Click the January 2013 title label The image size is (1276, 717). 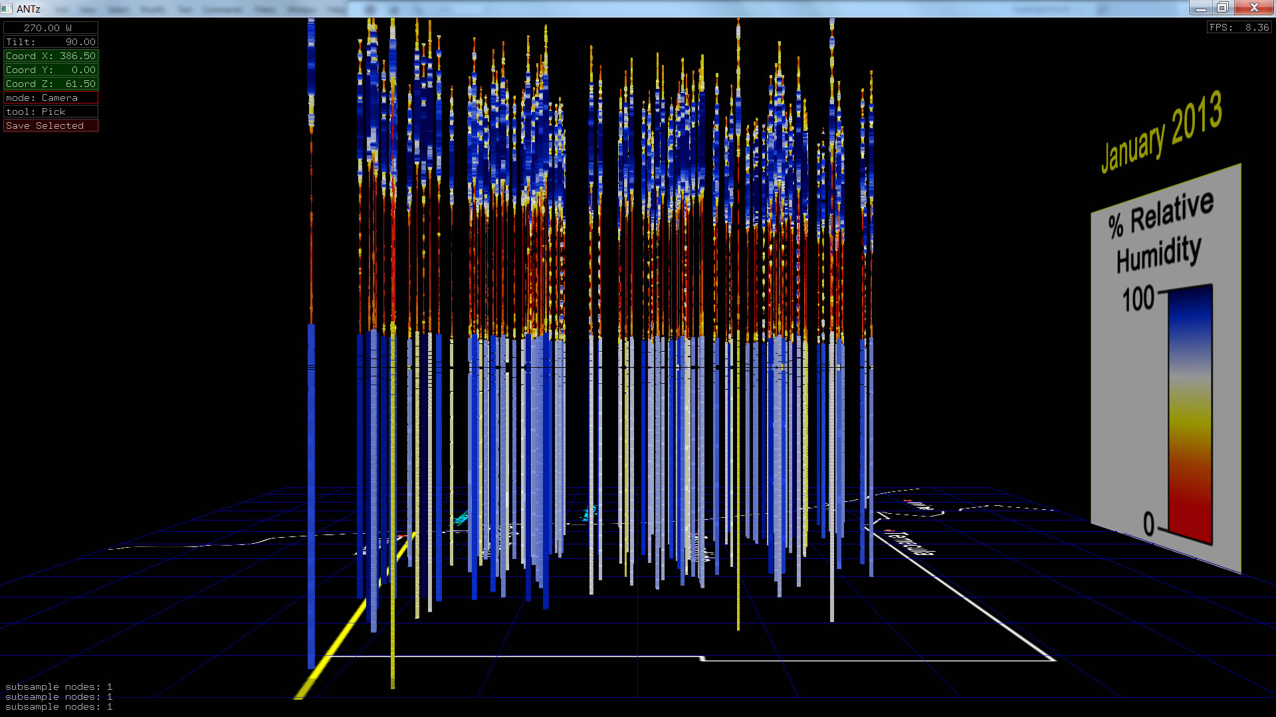(1160, 131)
